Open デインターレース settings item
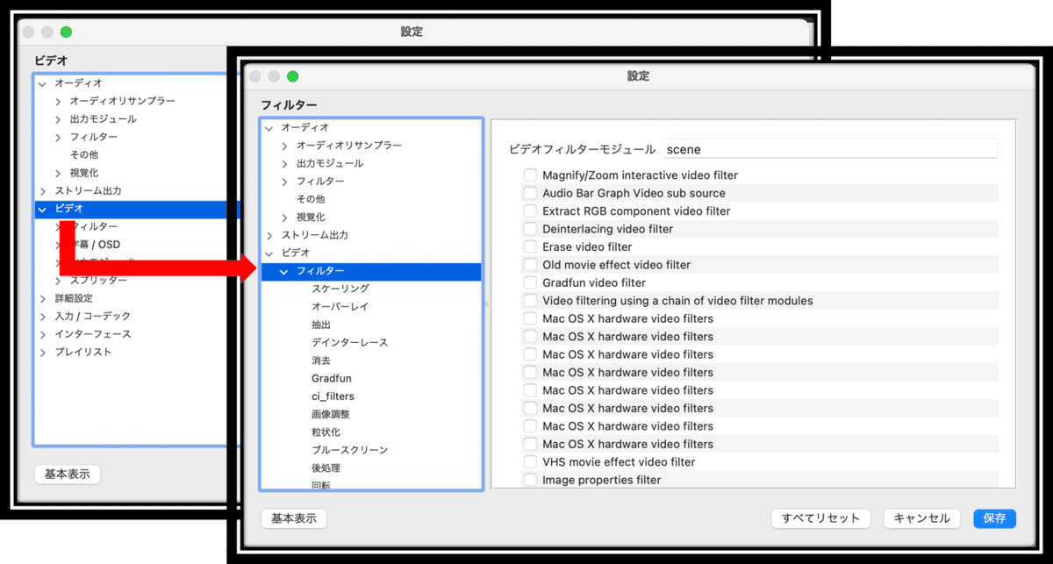 tap(349, 343)
